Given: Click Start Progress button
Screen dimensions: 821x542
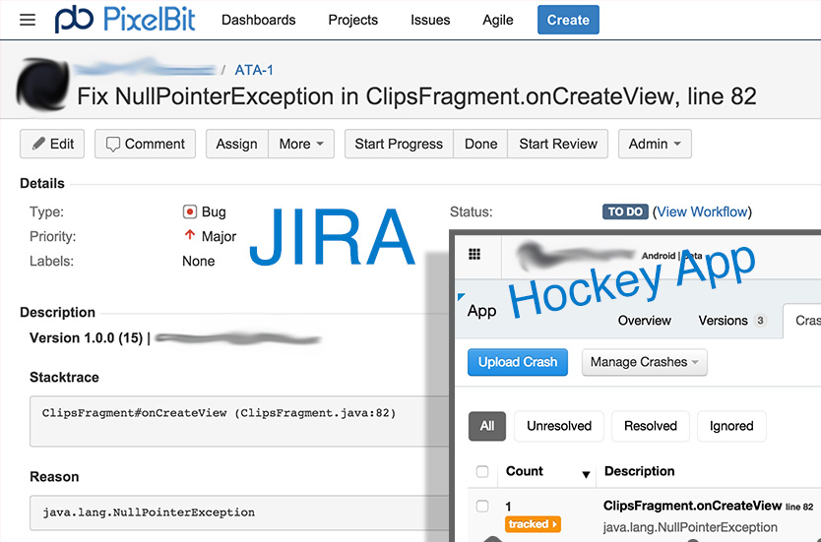Looking at the screenshot, I should point(399,144).
